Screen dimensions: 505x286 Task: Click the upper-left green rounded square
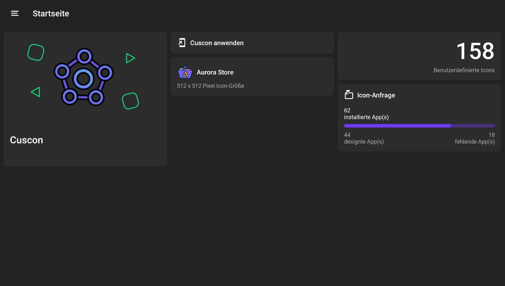pyautogui.click(x=36, y=52)
